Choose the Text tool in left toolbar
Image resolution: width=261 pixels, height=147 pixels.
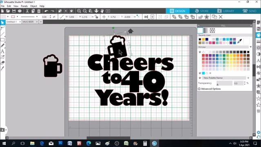pos(2,51)
